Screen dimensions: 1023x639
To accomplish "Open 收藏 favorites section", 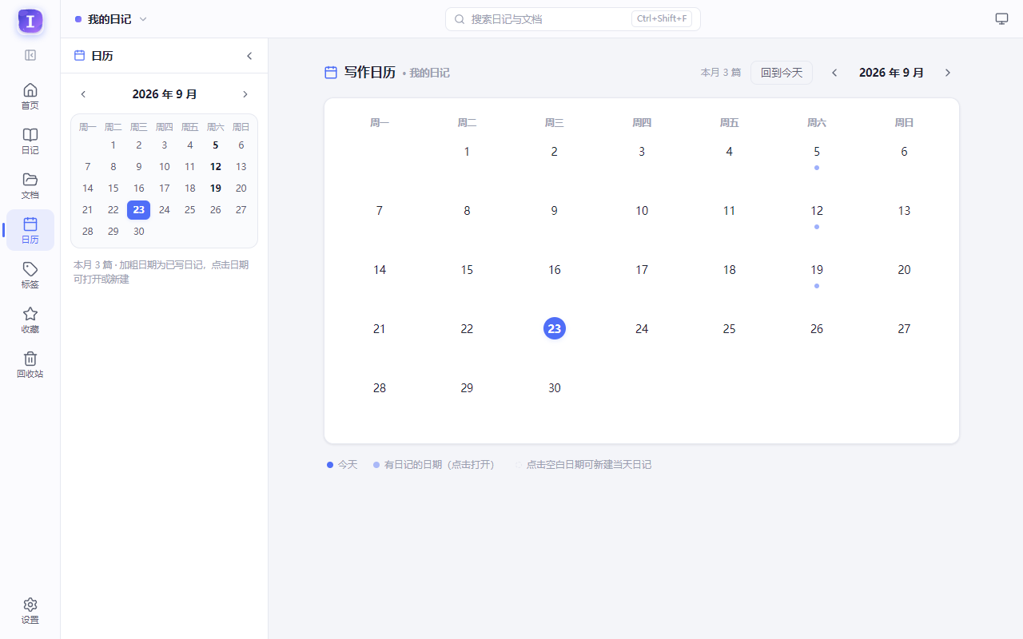I will pos(30,319).
